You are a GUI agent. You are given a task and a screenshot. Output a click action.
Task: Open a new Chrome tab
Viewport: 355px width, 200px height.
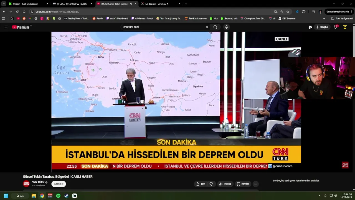(x=186, y=4)
